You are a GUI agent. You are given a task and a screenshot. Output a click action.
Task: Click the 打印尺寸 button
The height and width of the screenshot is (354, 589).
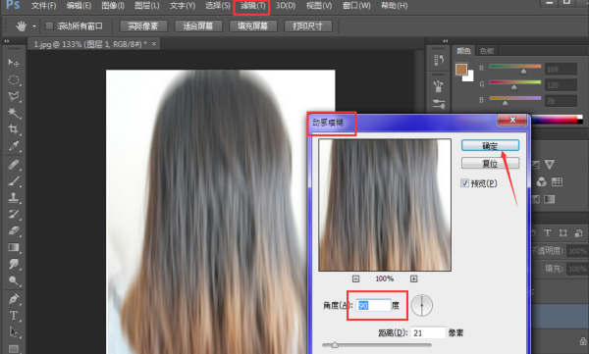(307, 25)
